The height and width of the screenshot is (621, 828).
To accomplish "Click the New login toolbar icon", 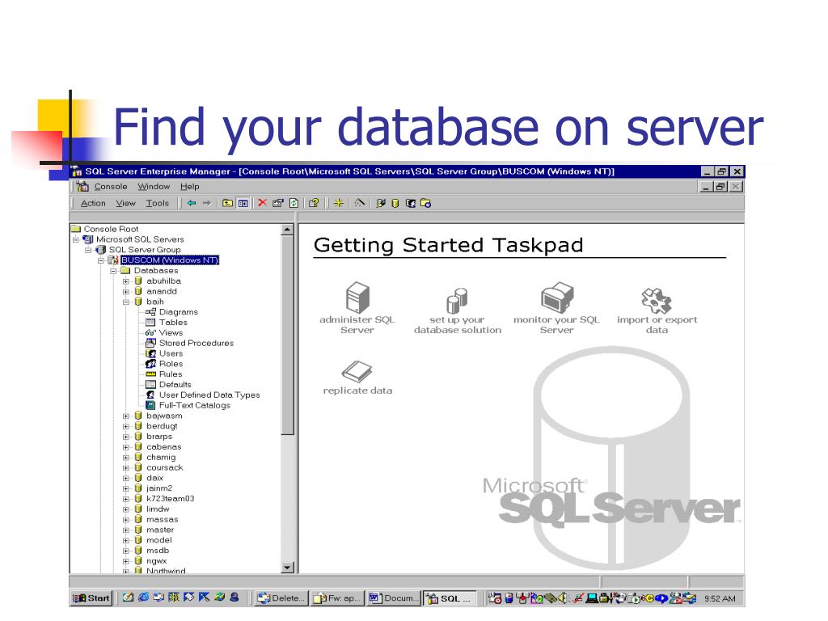I will point(411,203).
